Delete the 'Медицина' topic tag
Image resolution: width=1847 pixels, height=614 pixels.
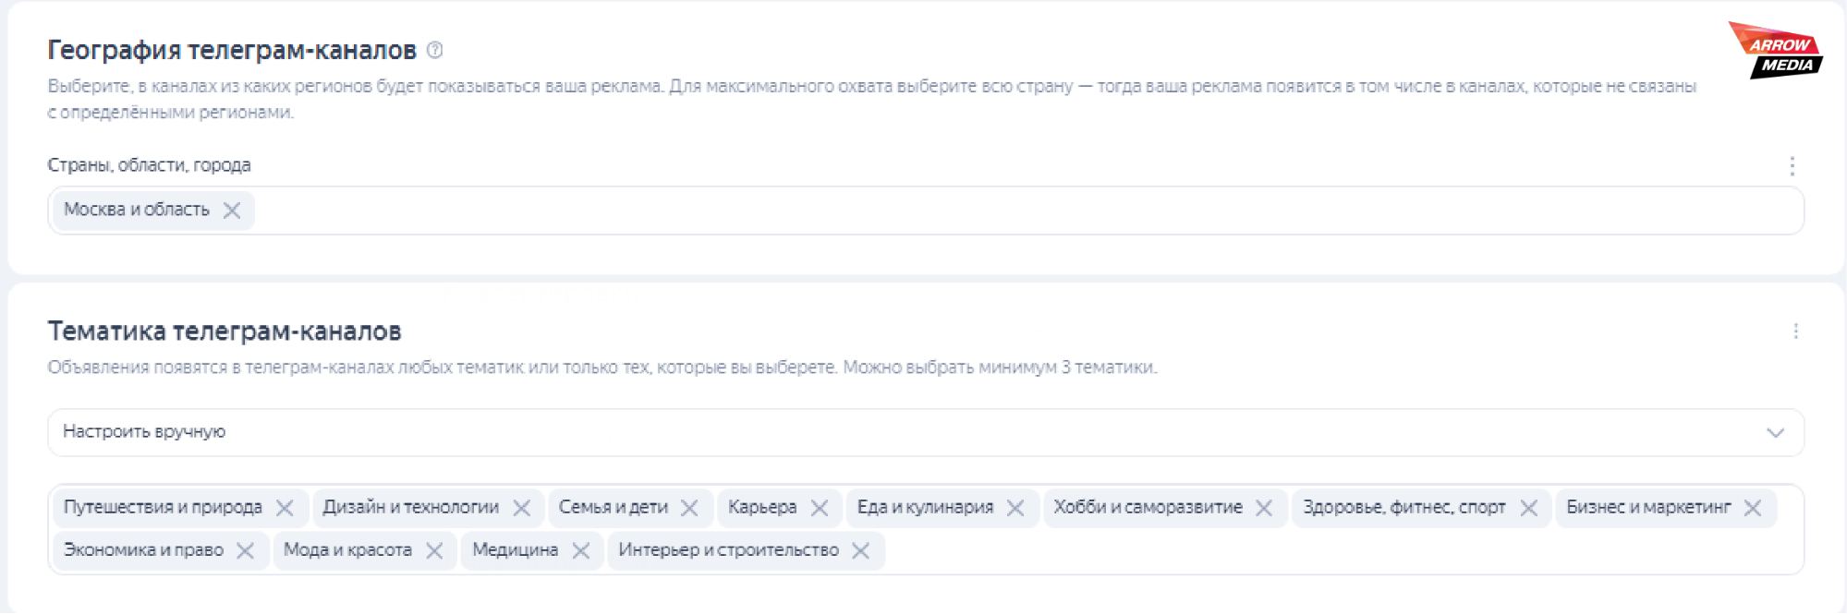[x=581, y=550]
